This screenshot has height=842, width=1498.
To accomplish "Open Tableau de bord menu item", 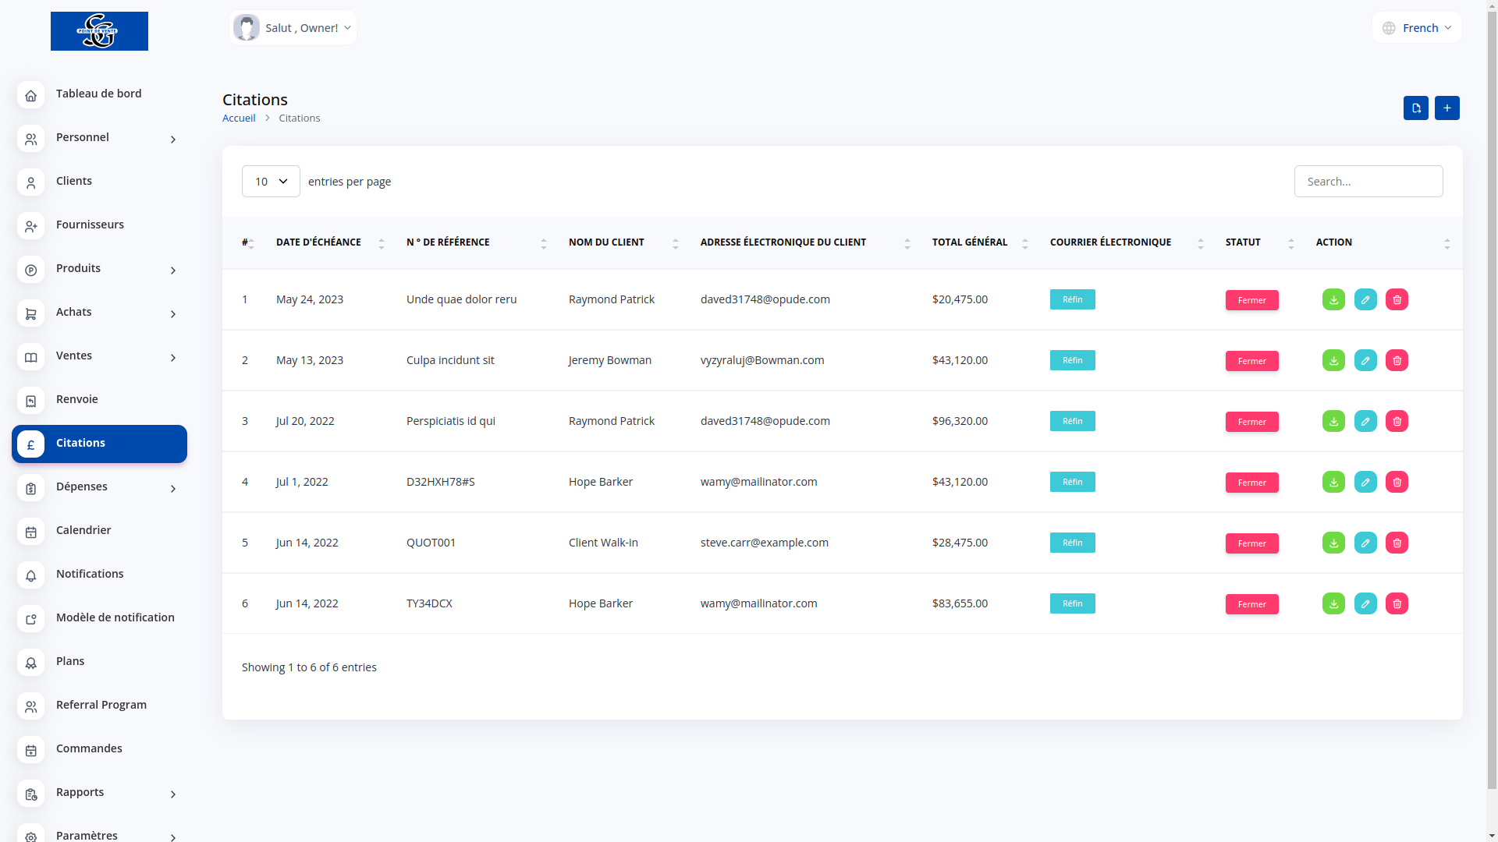I will point(98,94).
